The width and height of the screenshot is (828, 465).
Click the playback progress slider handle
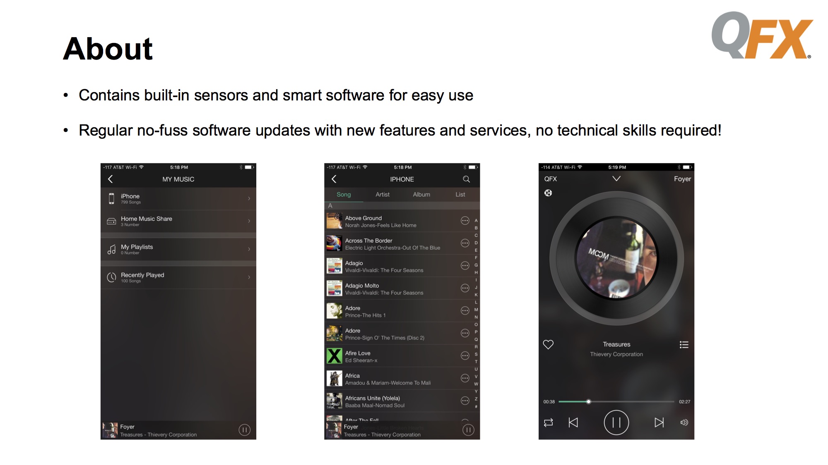(x=588, y=402)
